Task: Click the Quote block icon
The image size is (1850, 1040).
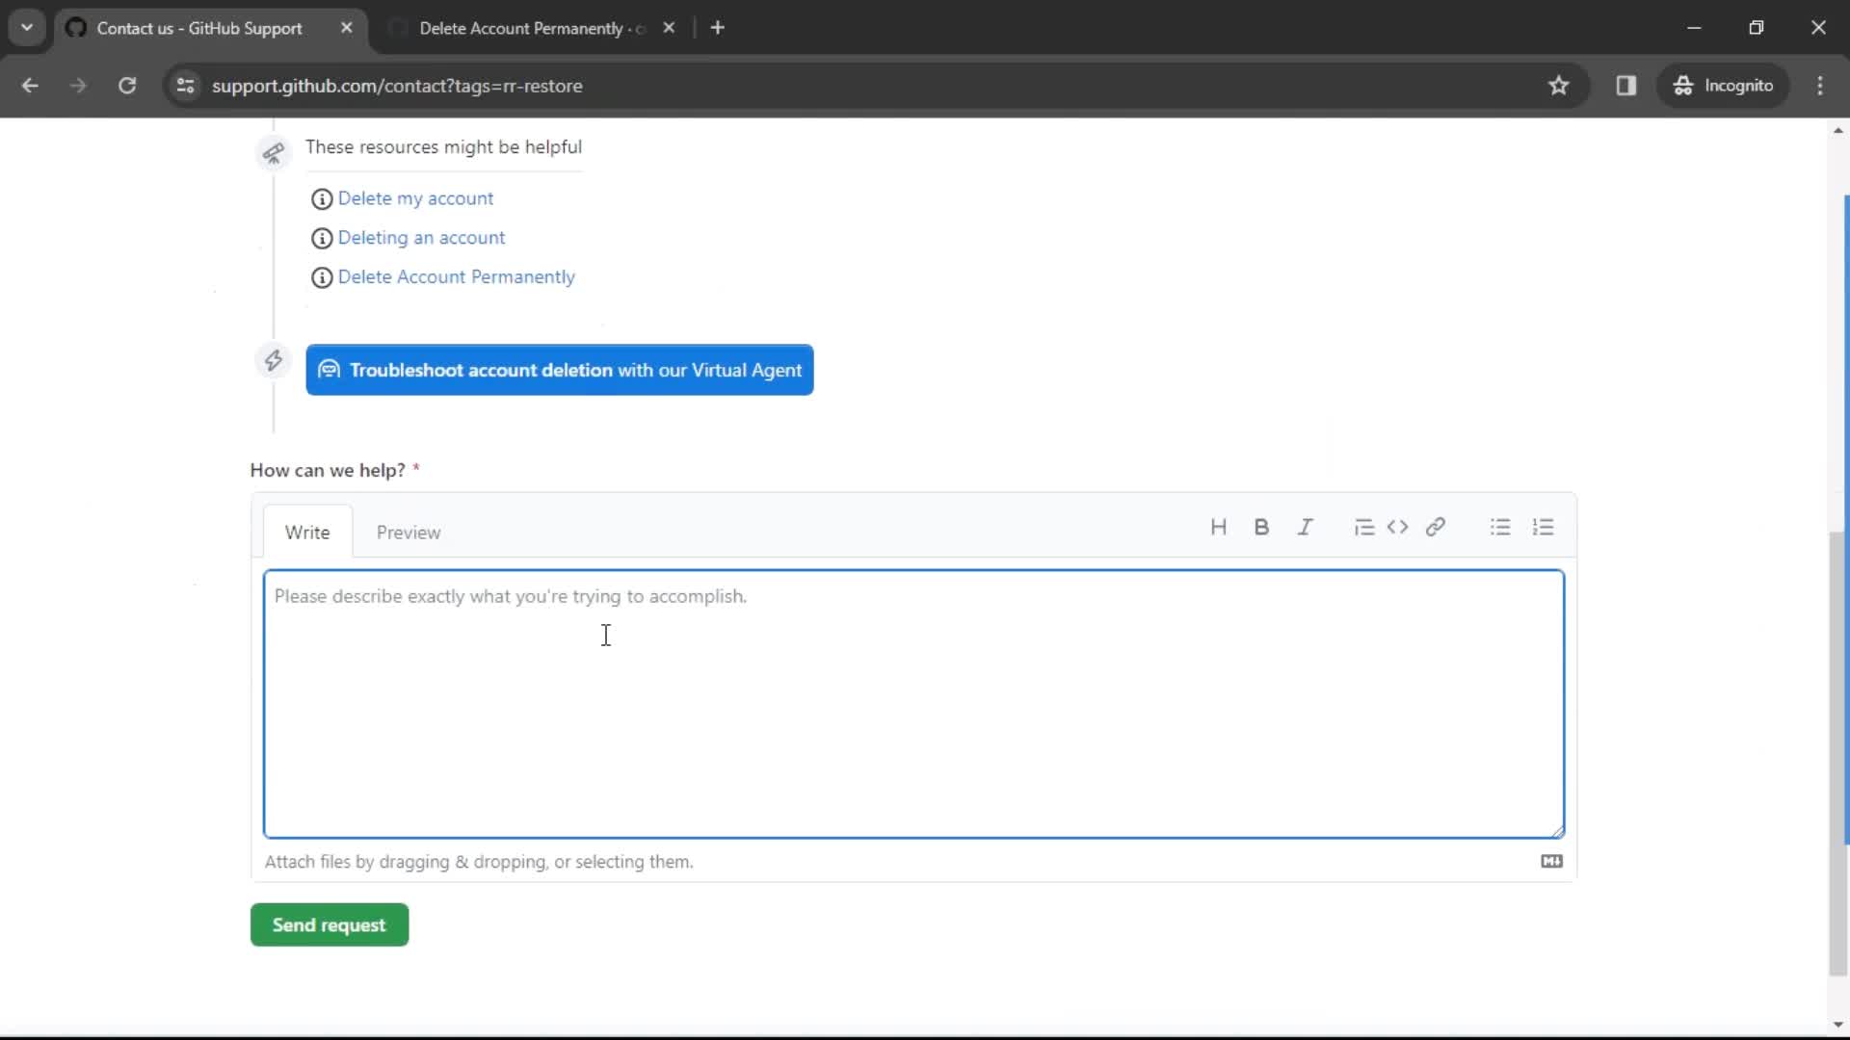Action: pyautogui.click(x=1361, y=529)
